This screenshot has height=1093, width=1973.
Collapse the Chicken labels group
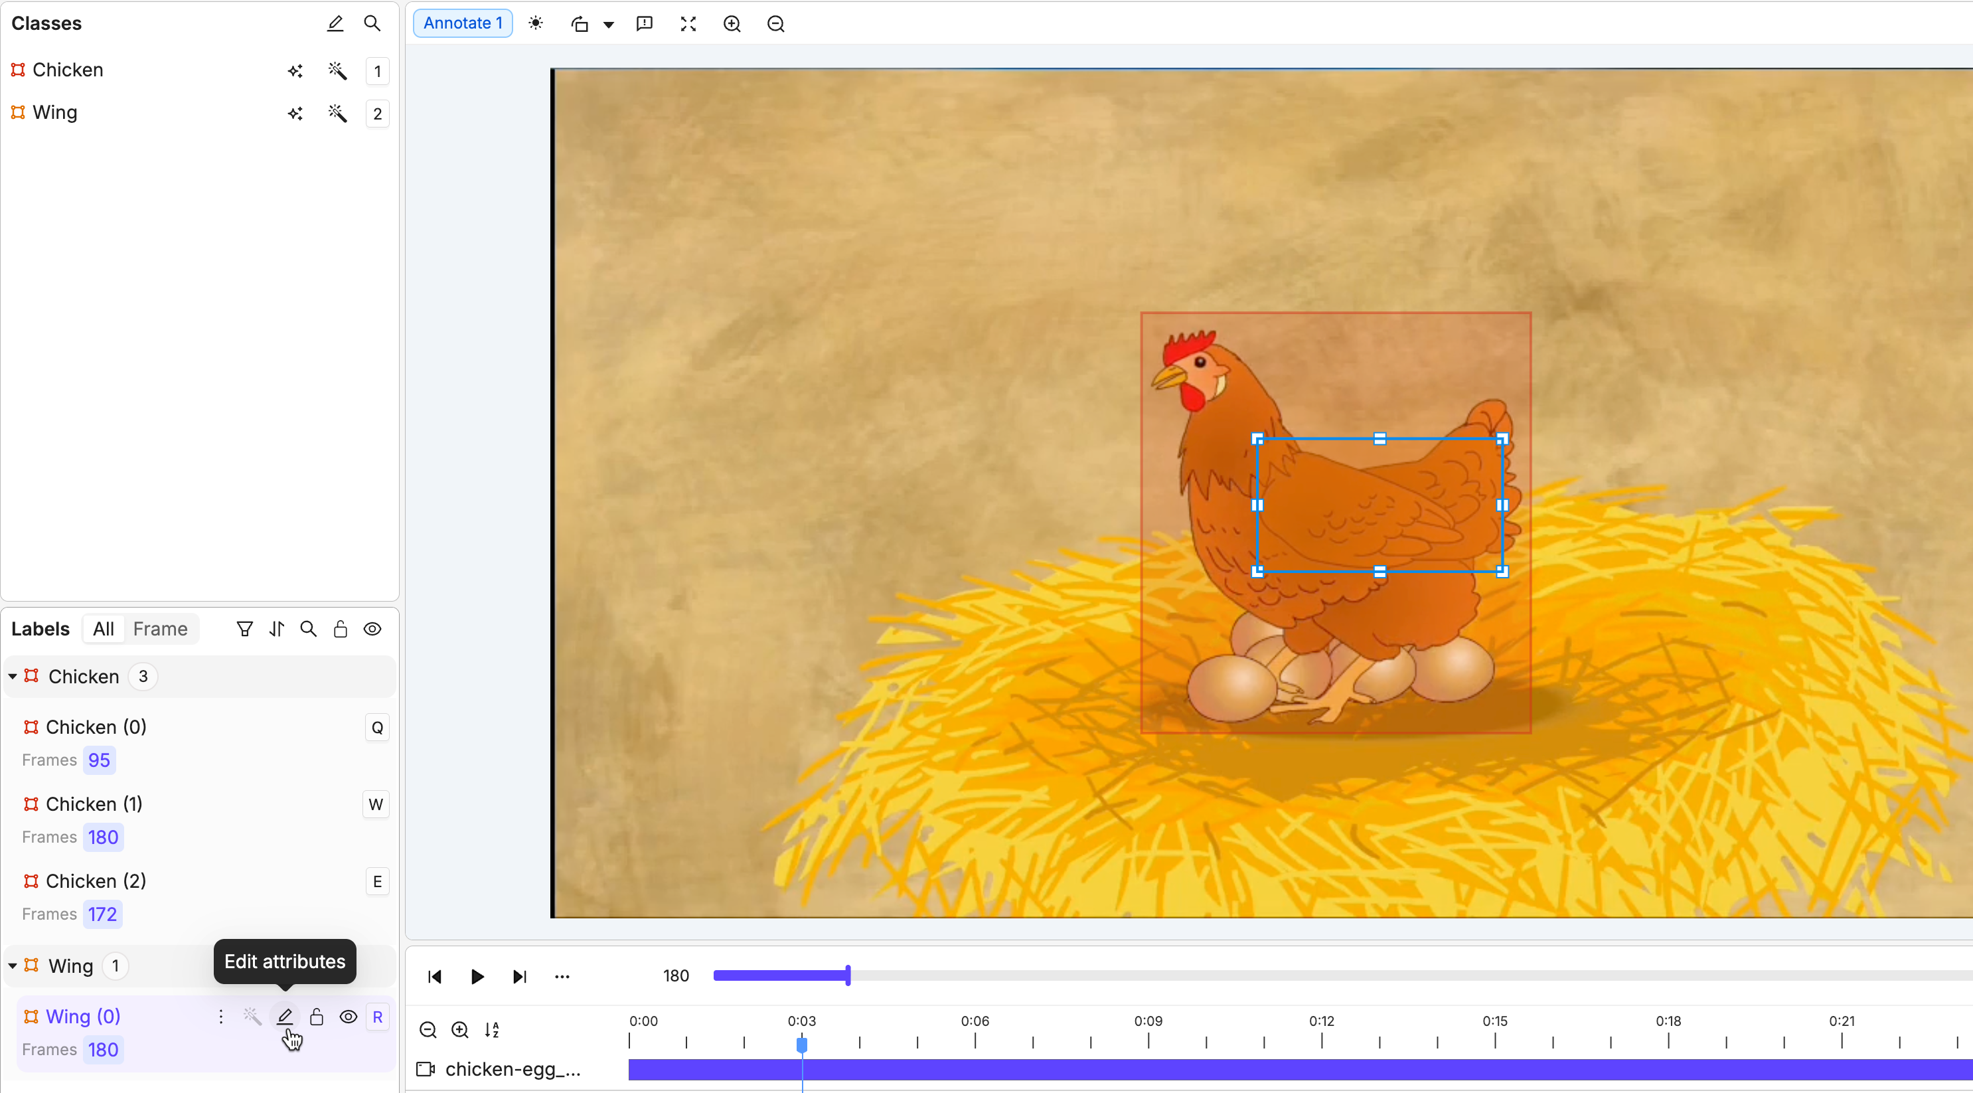13,677
